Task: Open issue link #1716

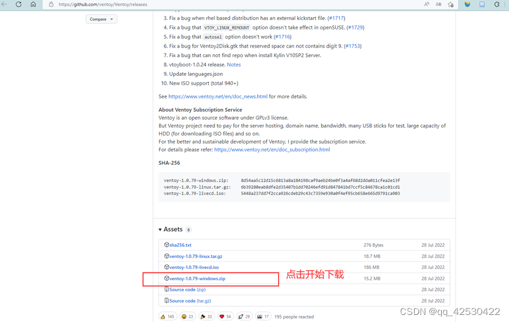Action: [283, 36]
